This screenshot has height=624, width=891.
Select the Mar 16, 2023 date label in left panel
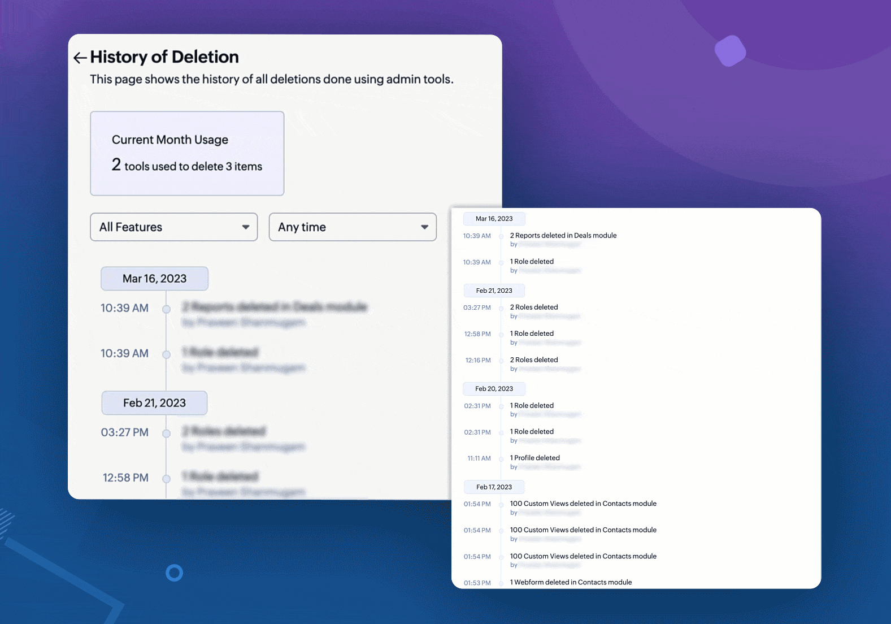[154, 279]
